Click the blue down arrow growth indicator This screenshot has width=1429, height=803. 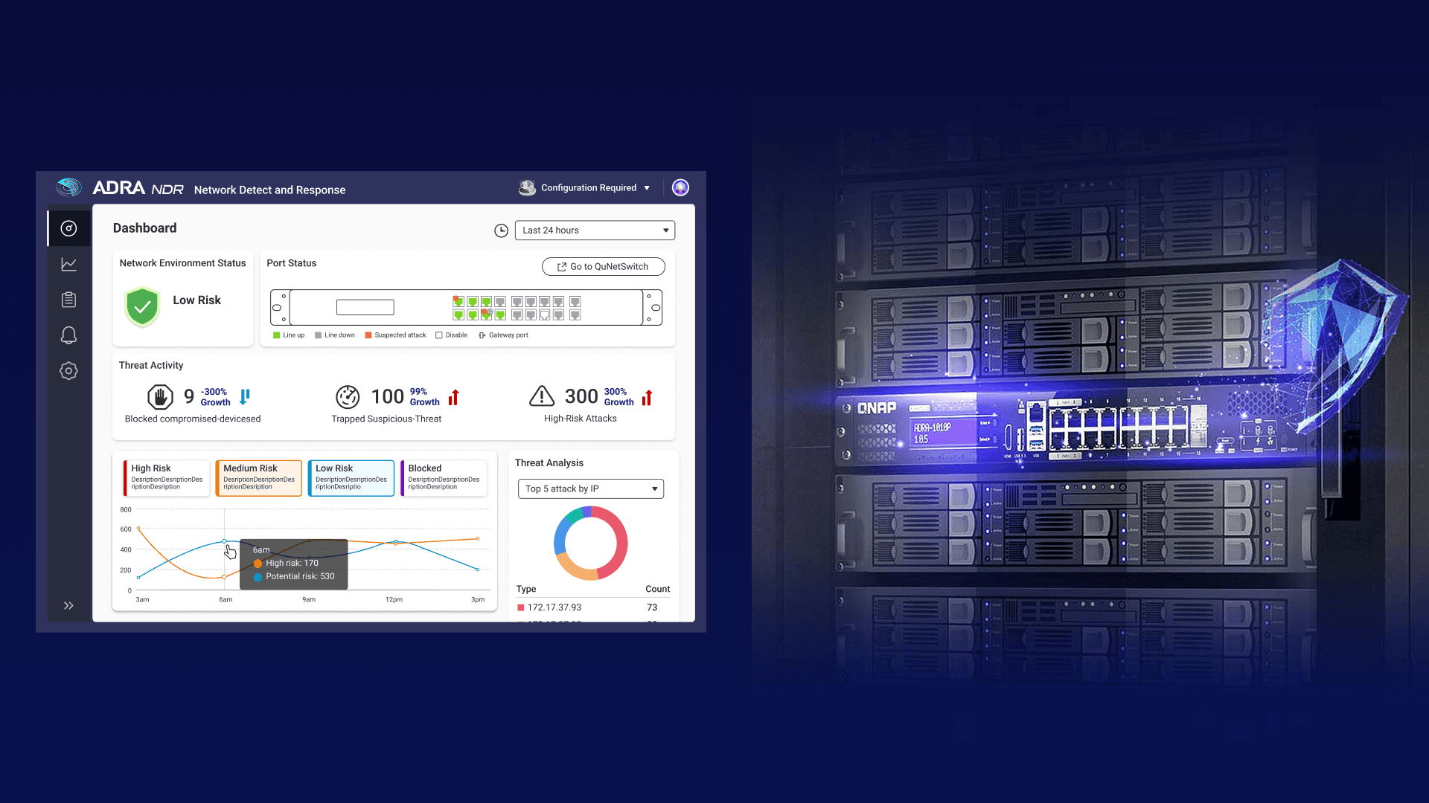click(245, 396)
